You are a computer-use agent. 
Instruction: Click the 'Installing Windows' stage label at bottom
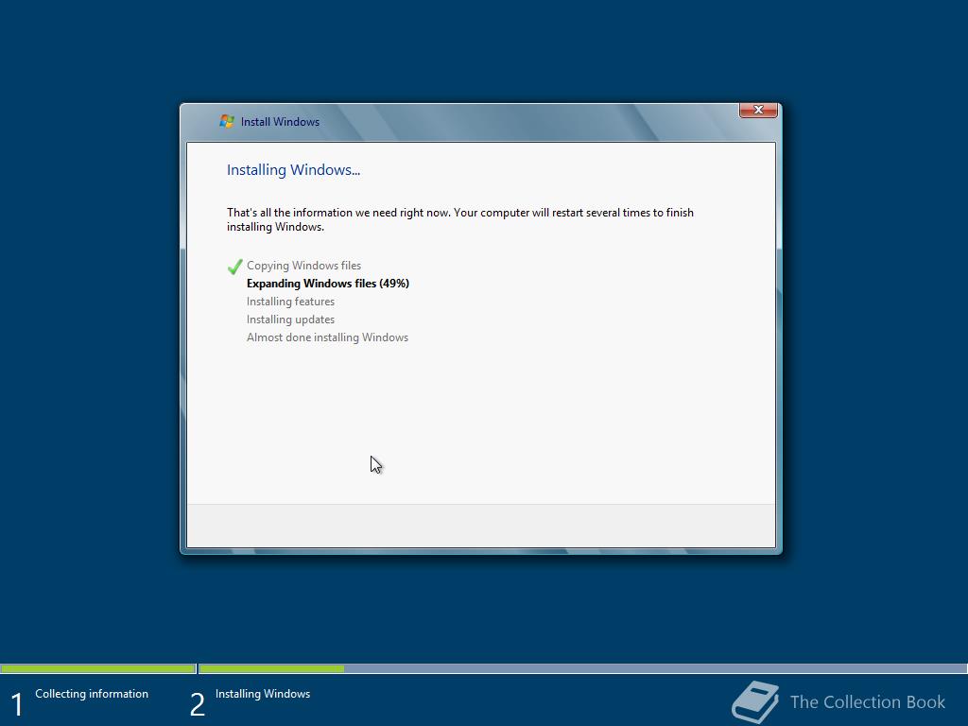263,694
